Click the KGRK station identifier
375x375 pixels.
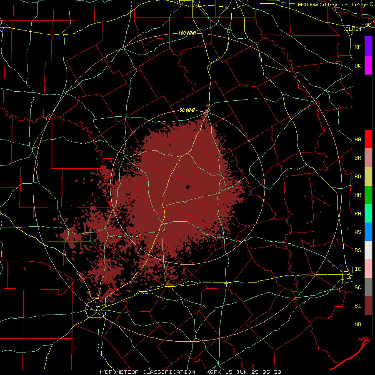pyautogui.click(x=214, y=372)
